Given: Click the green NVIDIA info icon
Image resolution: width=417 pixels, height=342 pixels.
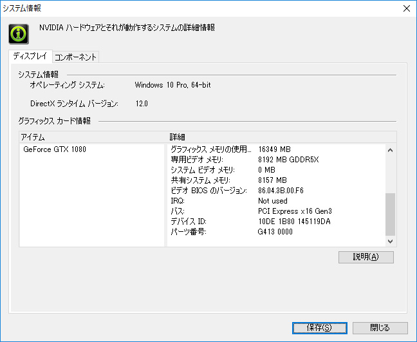Looking at the screenshot, I should 19,33.
